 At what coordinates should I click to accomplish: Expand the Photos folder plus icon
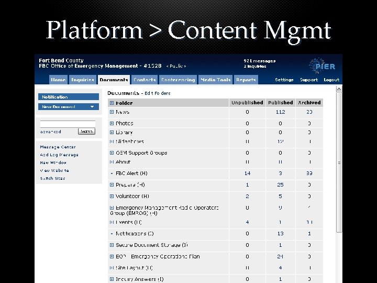pos(112,123)
